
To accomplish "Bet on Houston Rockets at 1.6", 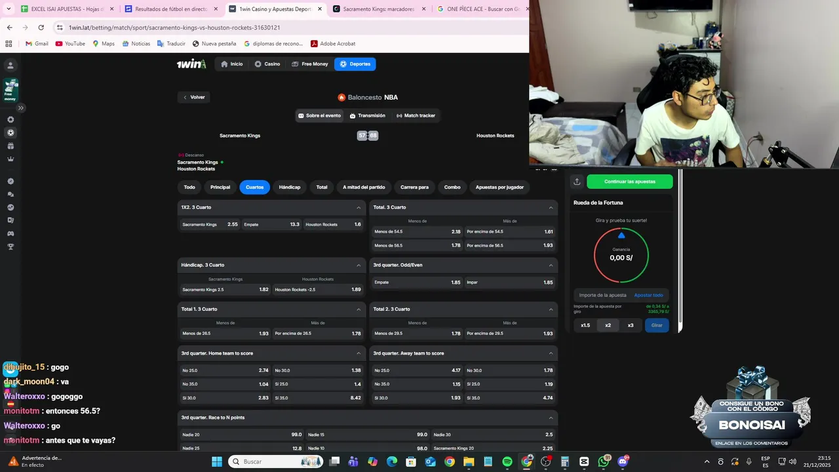I will (x=333, y=224).
